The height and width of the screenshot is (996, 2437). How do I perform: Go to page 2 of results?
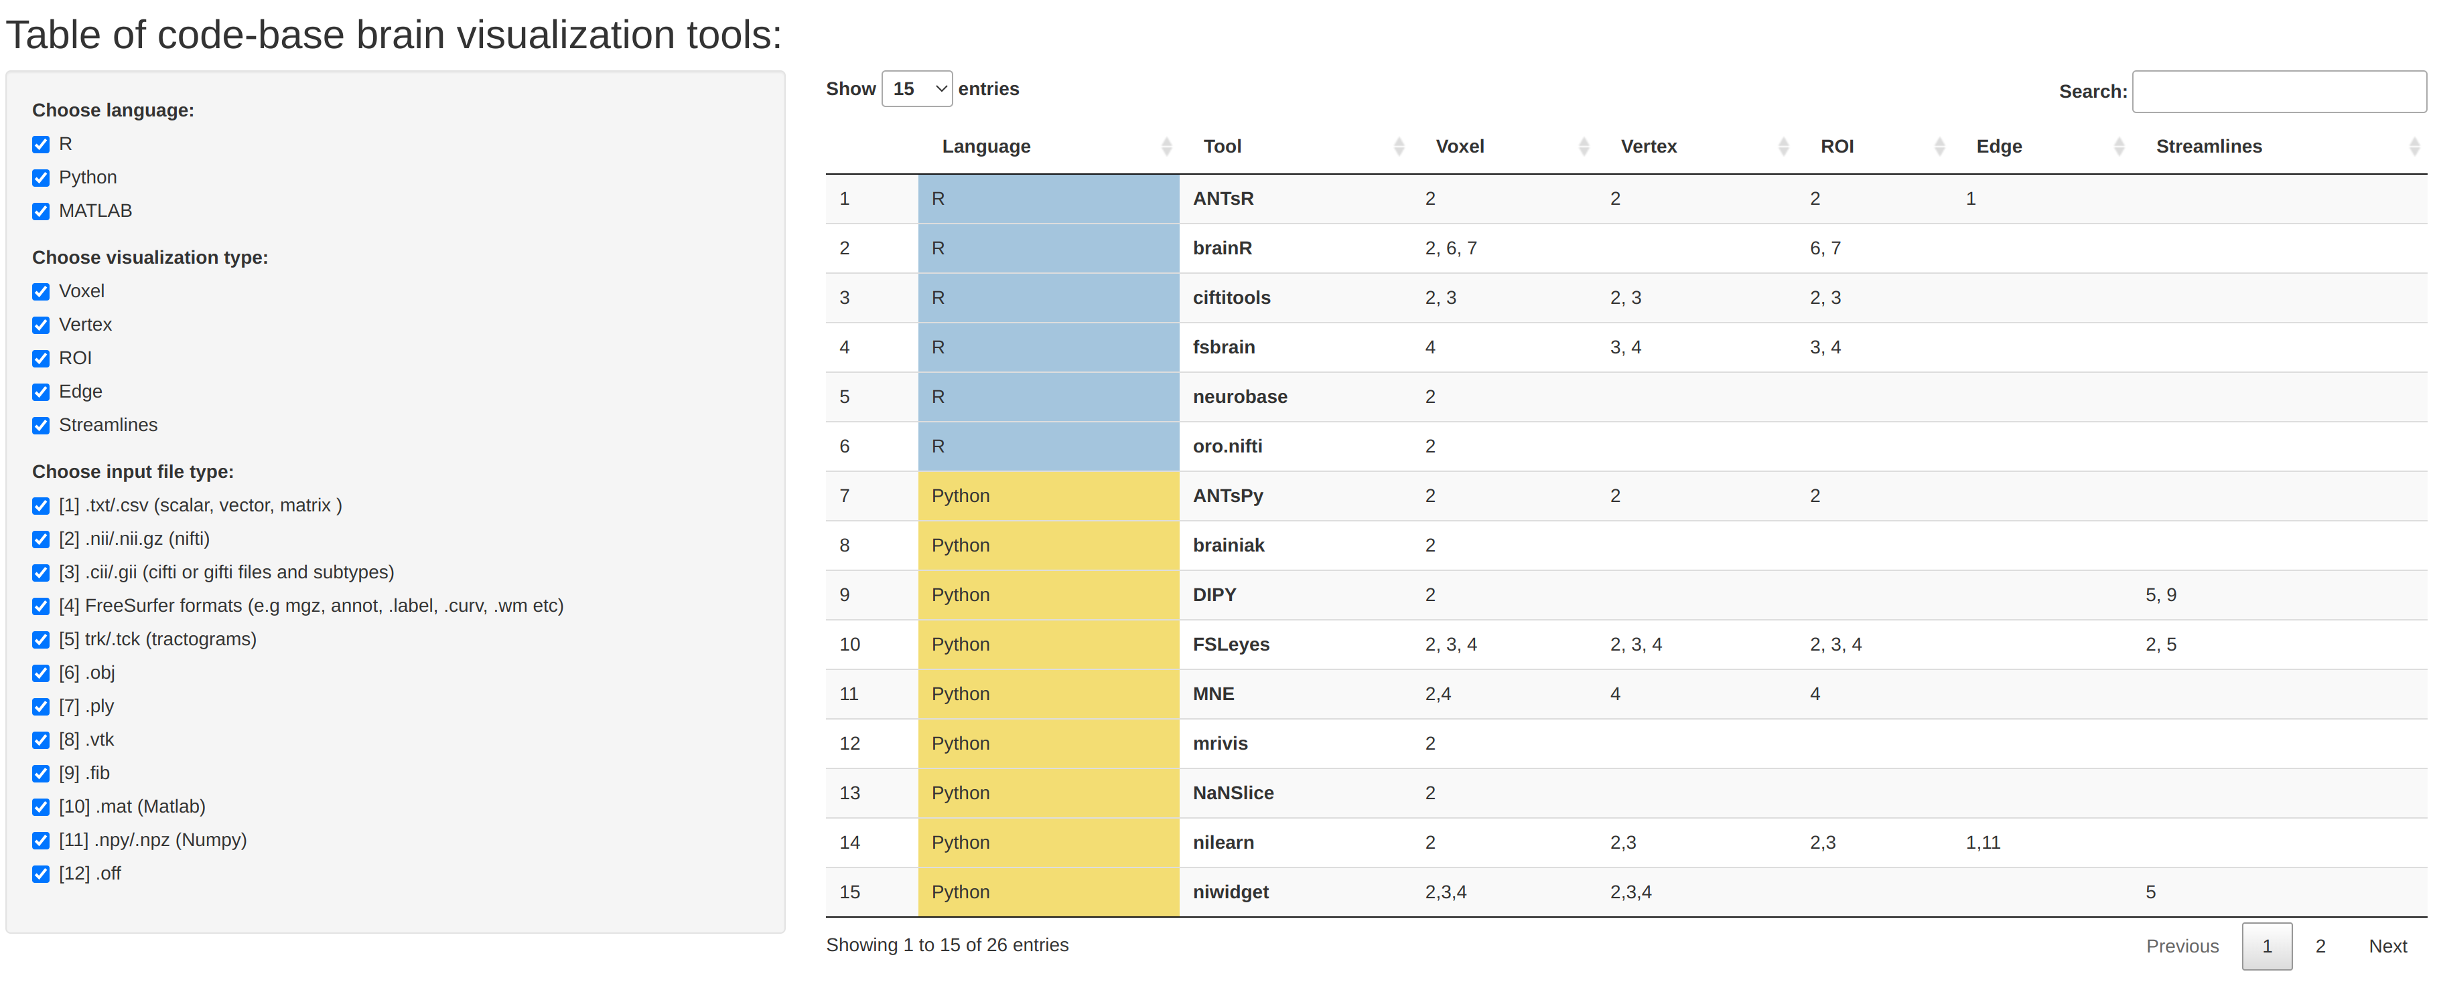pyautogui.click(x=2320, y=946)
